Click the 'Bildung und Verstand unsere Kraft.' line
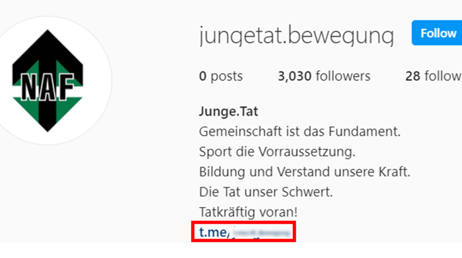The width and height of the screenshot is (462, 258). [305, 172]
